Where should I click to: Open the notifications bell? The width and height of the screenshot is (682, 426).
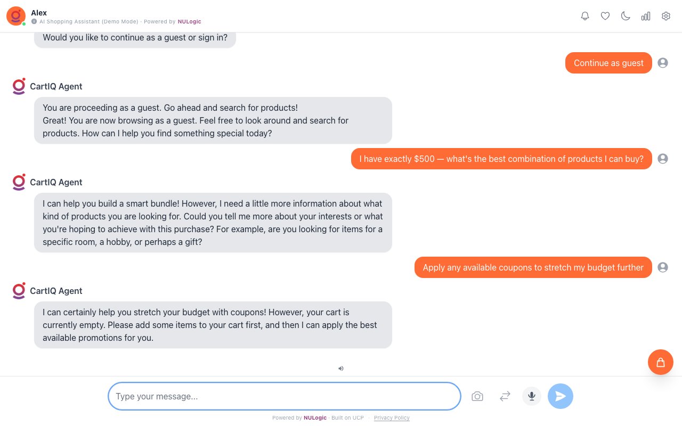coord(585,16)
